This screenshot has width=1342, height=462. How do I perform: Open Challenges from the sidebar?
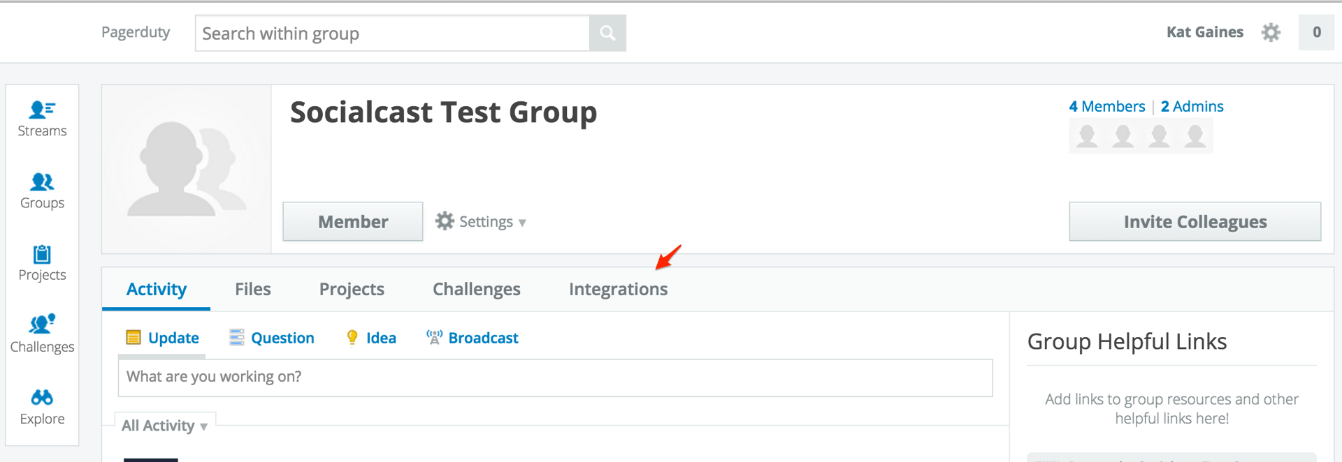pyautogui.click(x=42, y=328)
